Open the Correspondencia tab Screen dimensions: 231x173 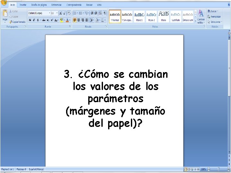coord(74,5)
